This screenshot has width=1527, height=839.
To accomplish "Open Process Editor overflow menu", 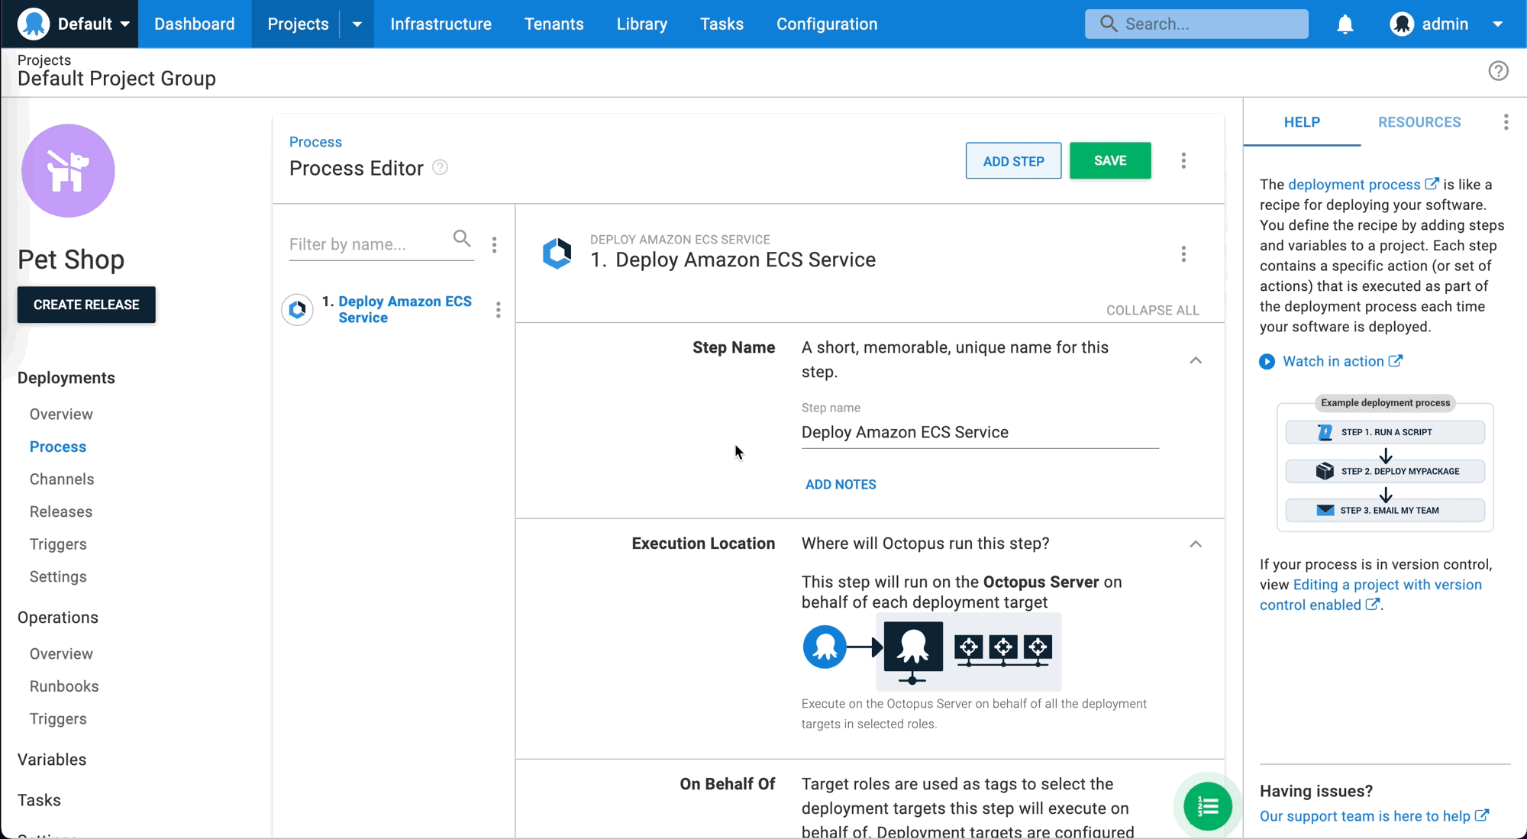I will [1183, 160].
